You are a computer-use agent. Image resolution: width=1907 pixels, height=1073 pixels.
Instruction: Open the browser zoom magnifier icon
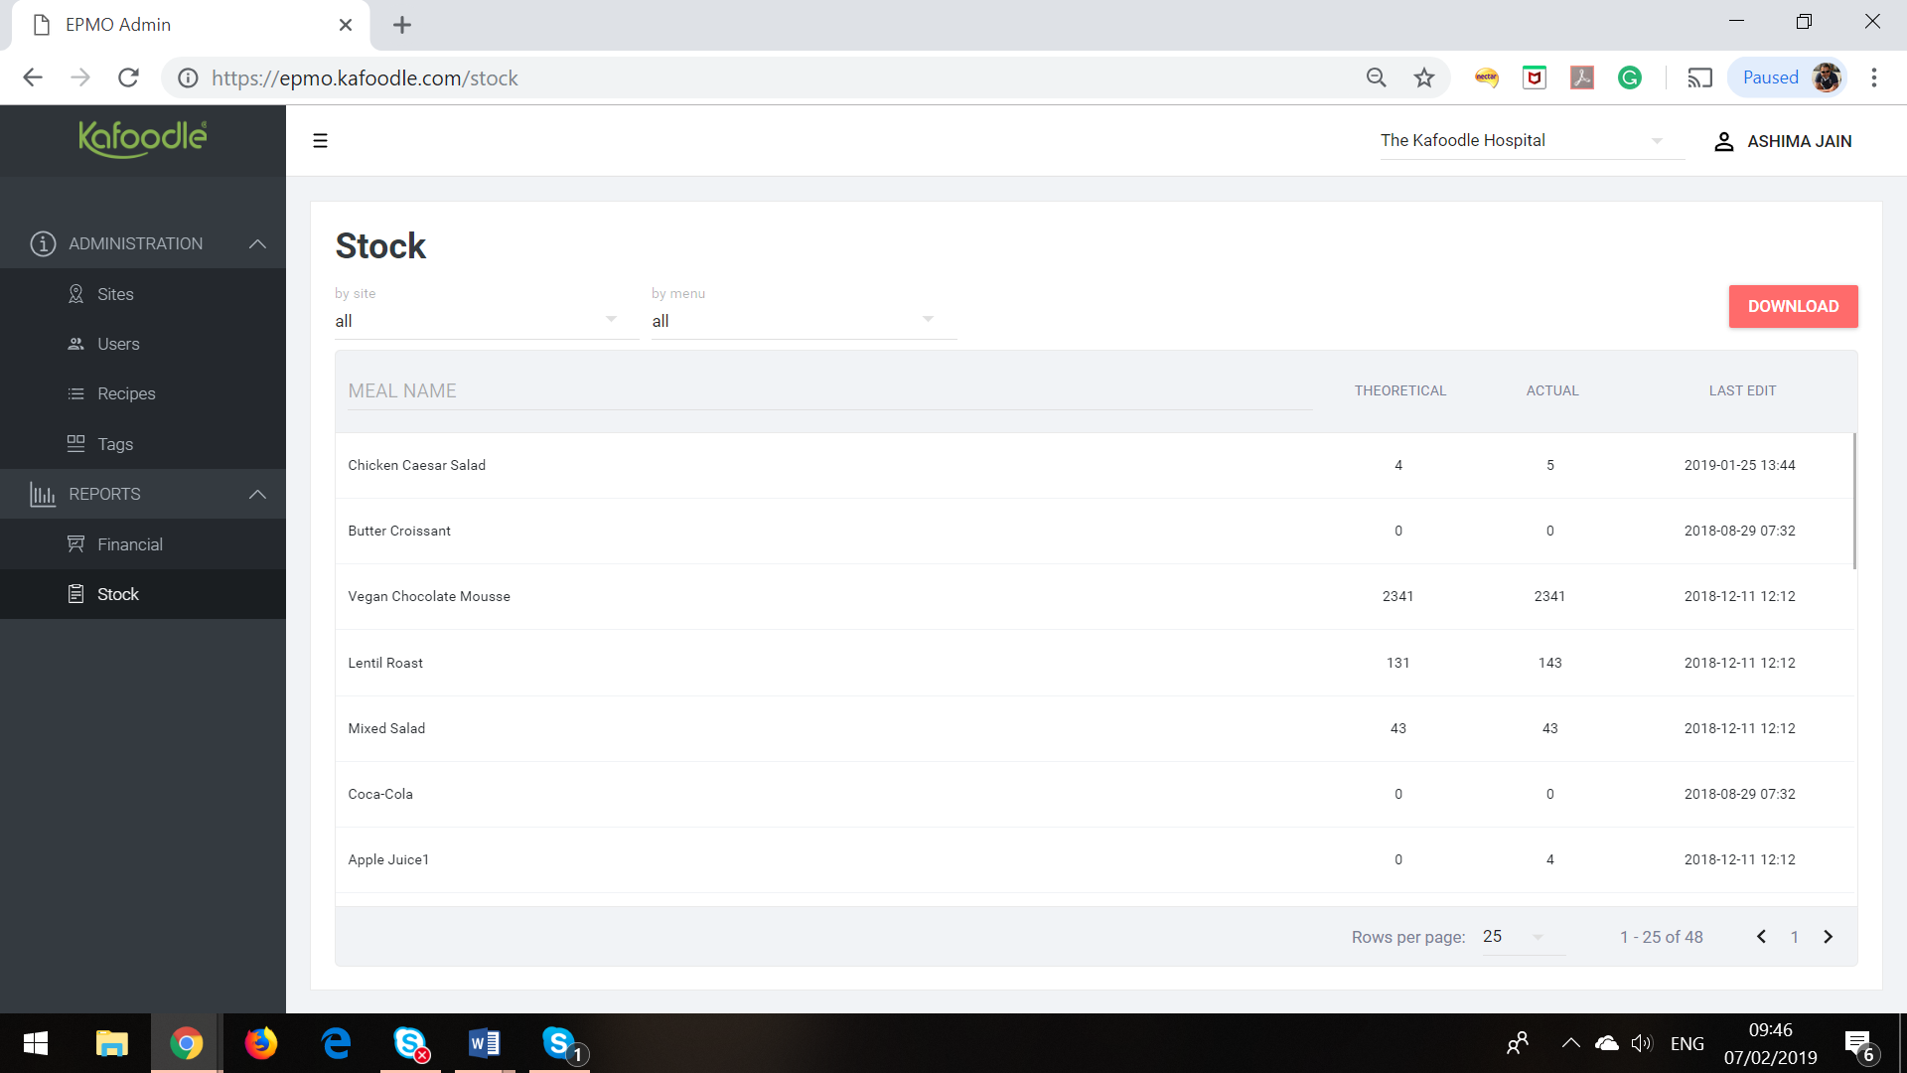[1377, 77]
